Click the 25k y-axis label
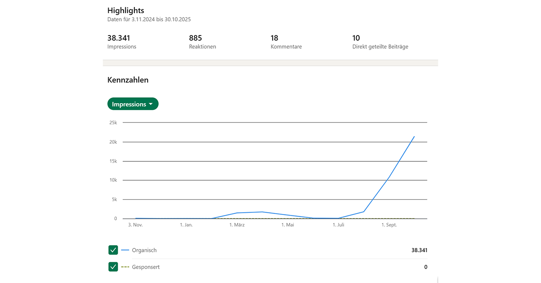Image resolution: width=541 pixels, height=283 pixels. coord(112,123)
